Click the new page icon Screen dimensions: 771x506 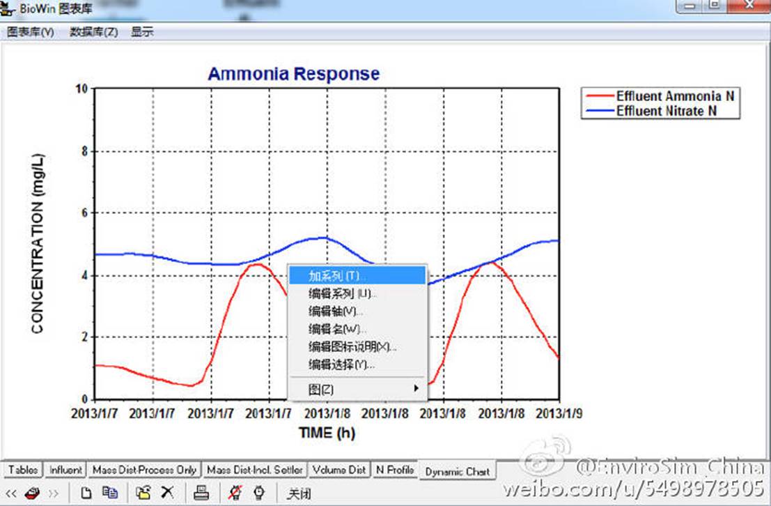(x=87, y=493)
